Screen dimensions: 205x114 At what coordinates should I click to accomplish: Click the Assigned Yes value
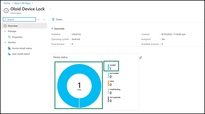click(163, 39)
